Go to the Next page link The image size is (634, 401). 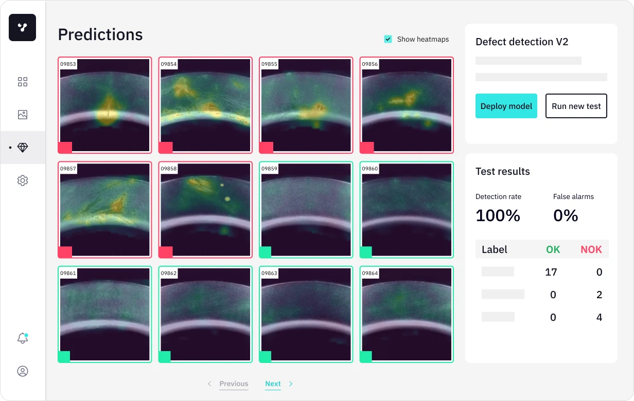[x=273, y=384]
